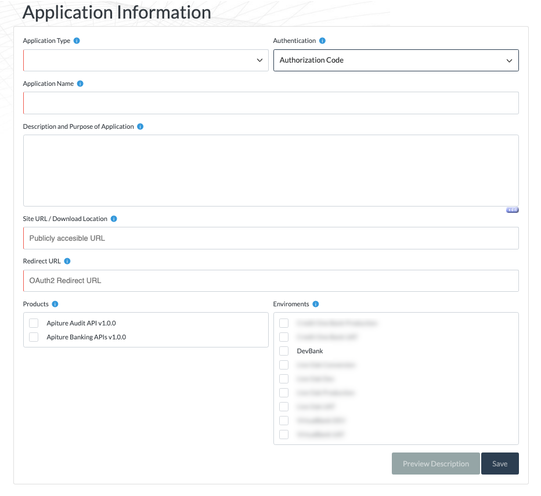Click the Application Name info icon
The width and height of the screenshot is (541, 496).
(x=80, y=84)
